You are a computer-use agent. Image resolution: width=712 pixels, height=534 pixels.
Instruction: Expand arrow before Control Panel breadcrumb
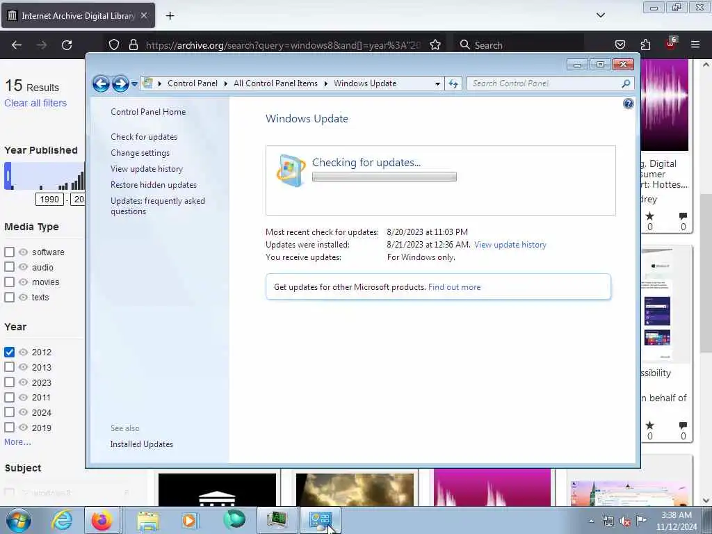tap(160, 83)
